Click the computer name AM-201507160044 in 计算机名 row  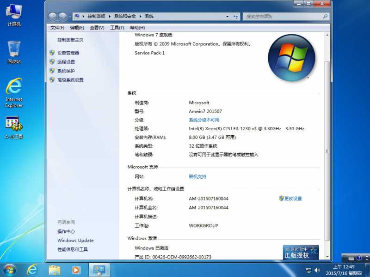click(209, 199)
